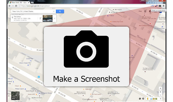Click the Earth satellite view thumbnail
Image resolution: width=173 pixels, height=102 pixels.
(15, 96)
